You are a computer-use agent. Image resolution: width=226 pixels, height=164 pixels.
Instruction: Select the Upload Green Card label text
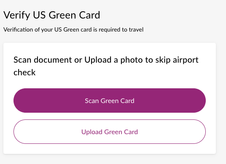110,132
